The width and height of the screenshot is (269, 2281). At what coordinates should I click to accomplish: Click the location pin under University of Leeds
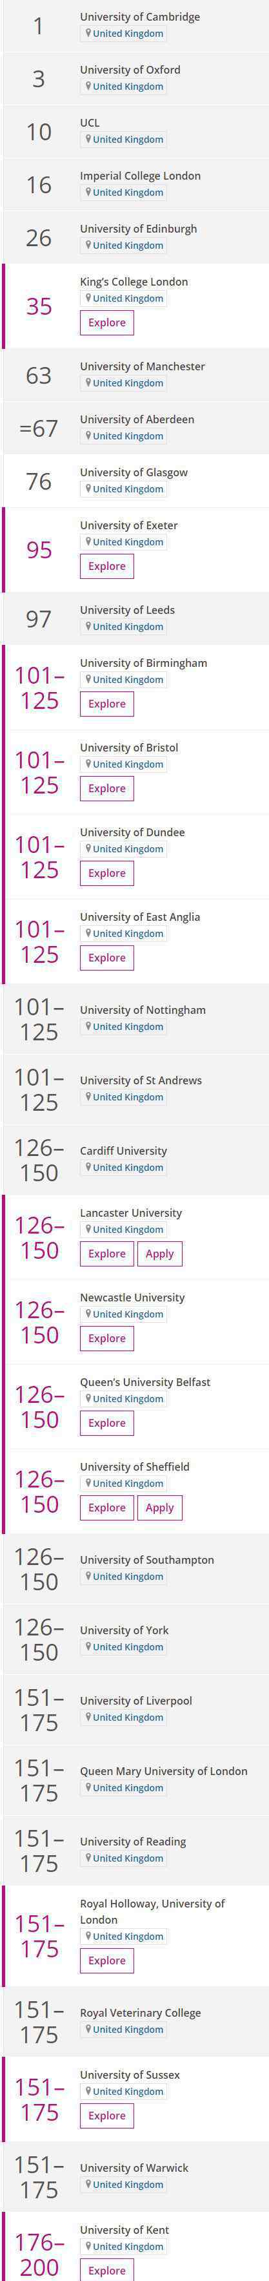pyautogui.click(x=88, y=627)
